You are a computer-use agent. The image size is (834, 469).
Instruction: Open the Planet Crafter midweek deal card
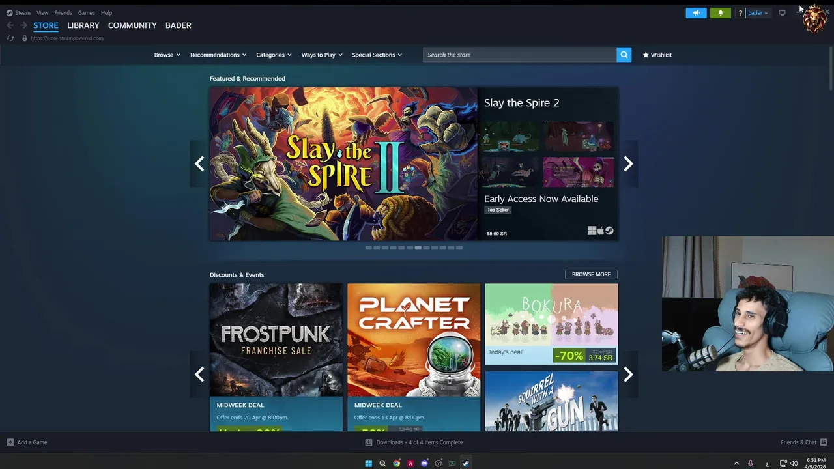(x=414, y=357)
